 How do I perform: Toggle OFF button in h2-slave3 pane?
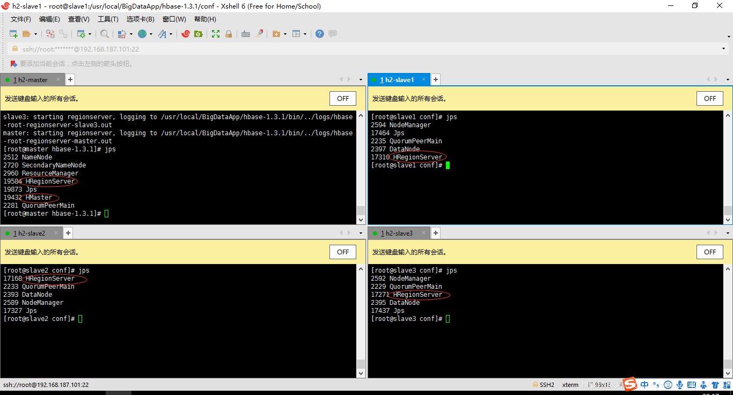(x=710, y=252)
